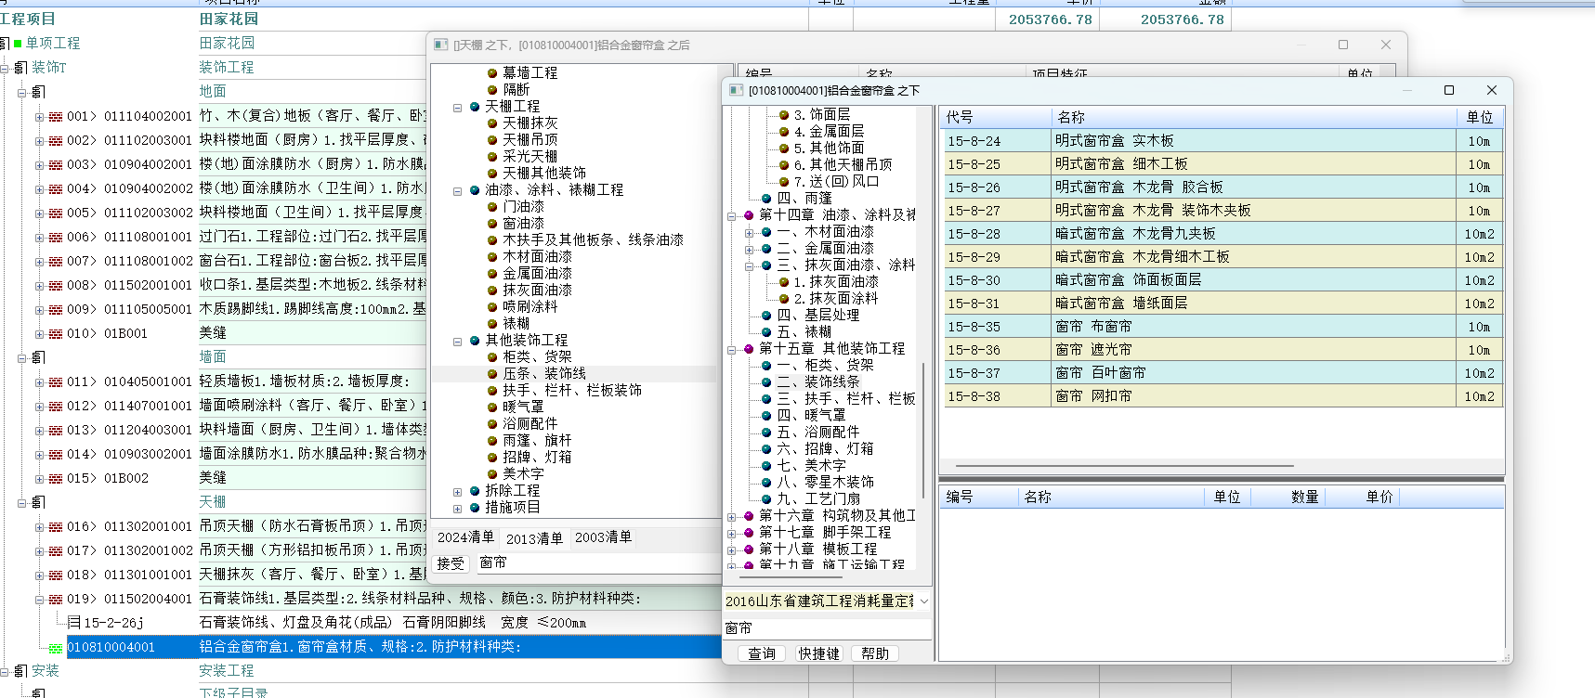Click the bullet icon beside 压条、装饰线
The height and width of the screenshot is (698, 1595).
click(x=492, y=374)
